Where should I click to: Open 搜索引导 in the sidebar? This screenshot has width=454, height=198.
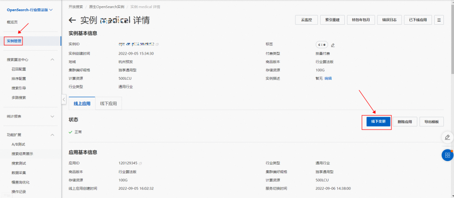point(19,88)
